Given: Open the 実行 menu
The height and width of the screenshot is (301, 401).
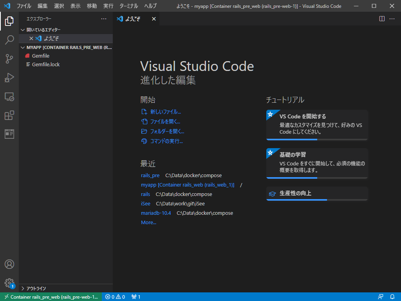Looking at the screenshot, I should 108,6.
